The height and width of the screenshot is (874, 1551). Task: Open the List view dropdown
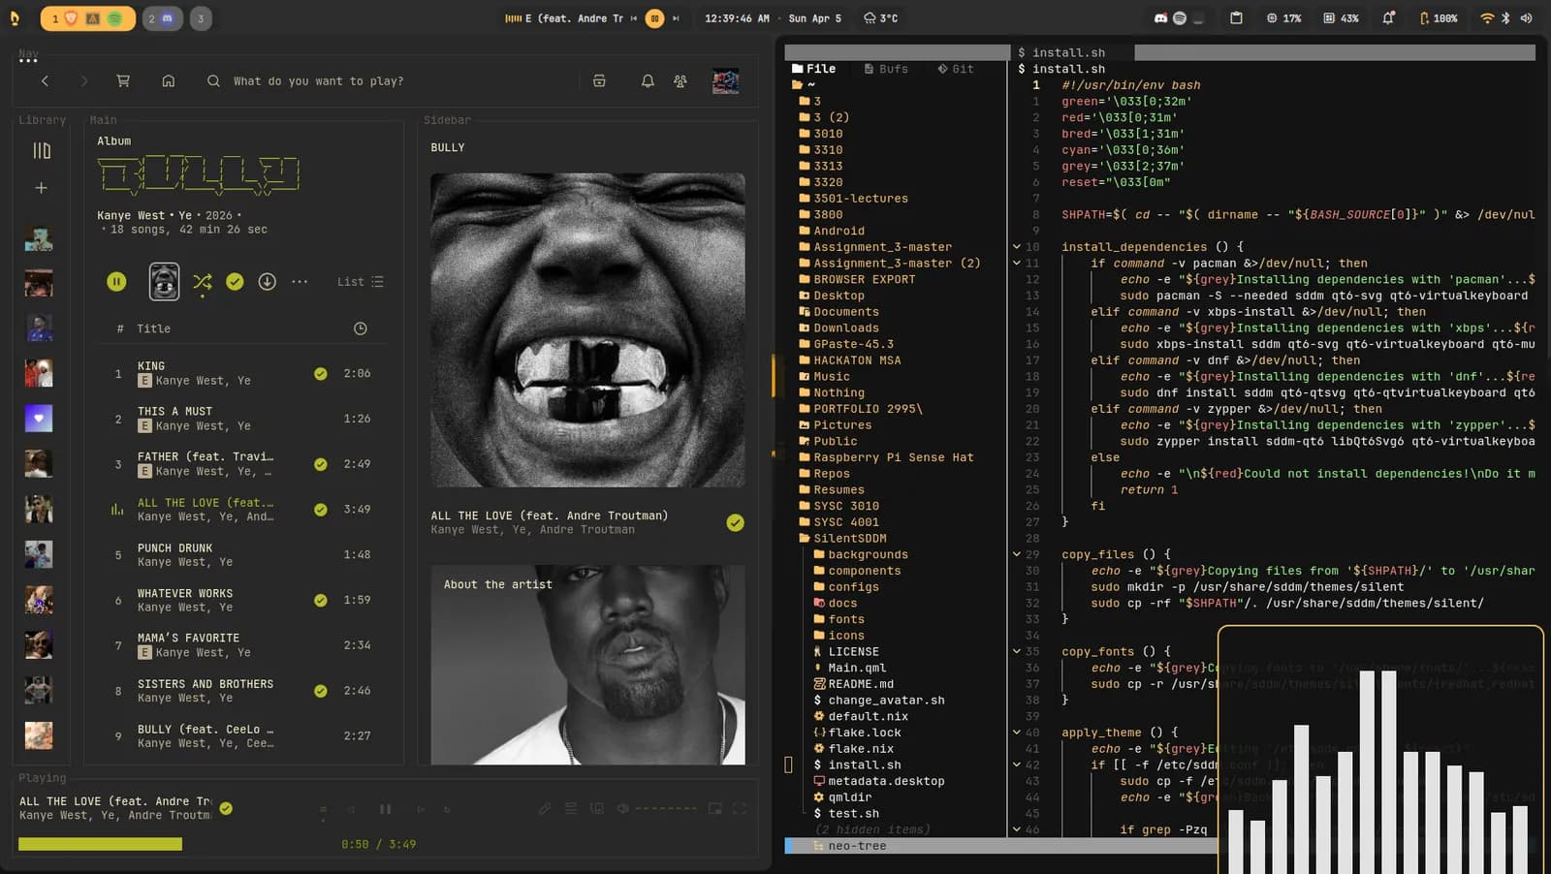[x=361, y=282]
